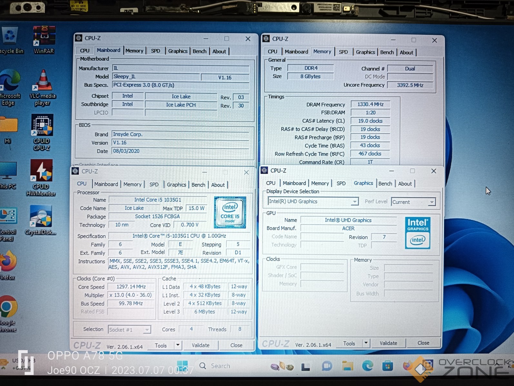Expand Tools arrow in the CPU window
The width and height of the screenshot is (514, 386).
point(178,345)
